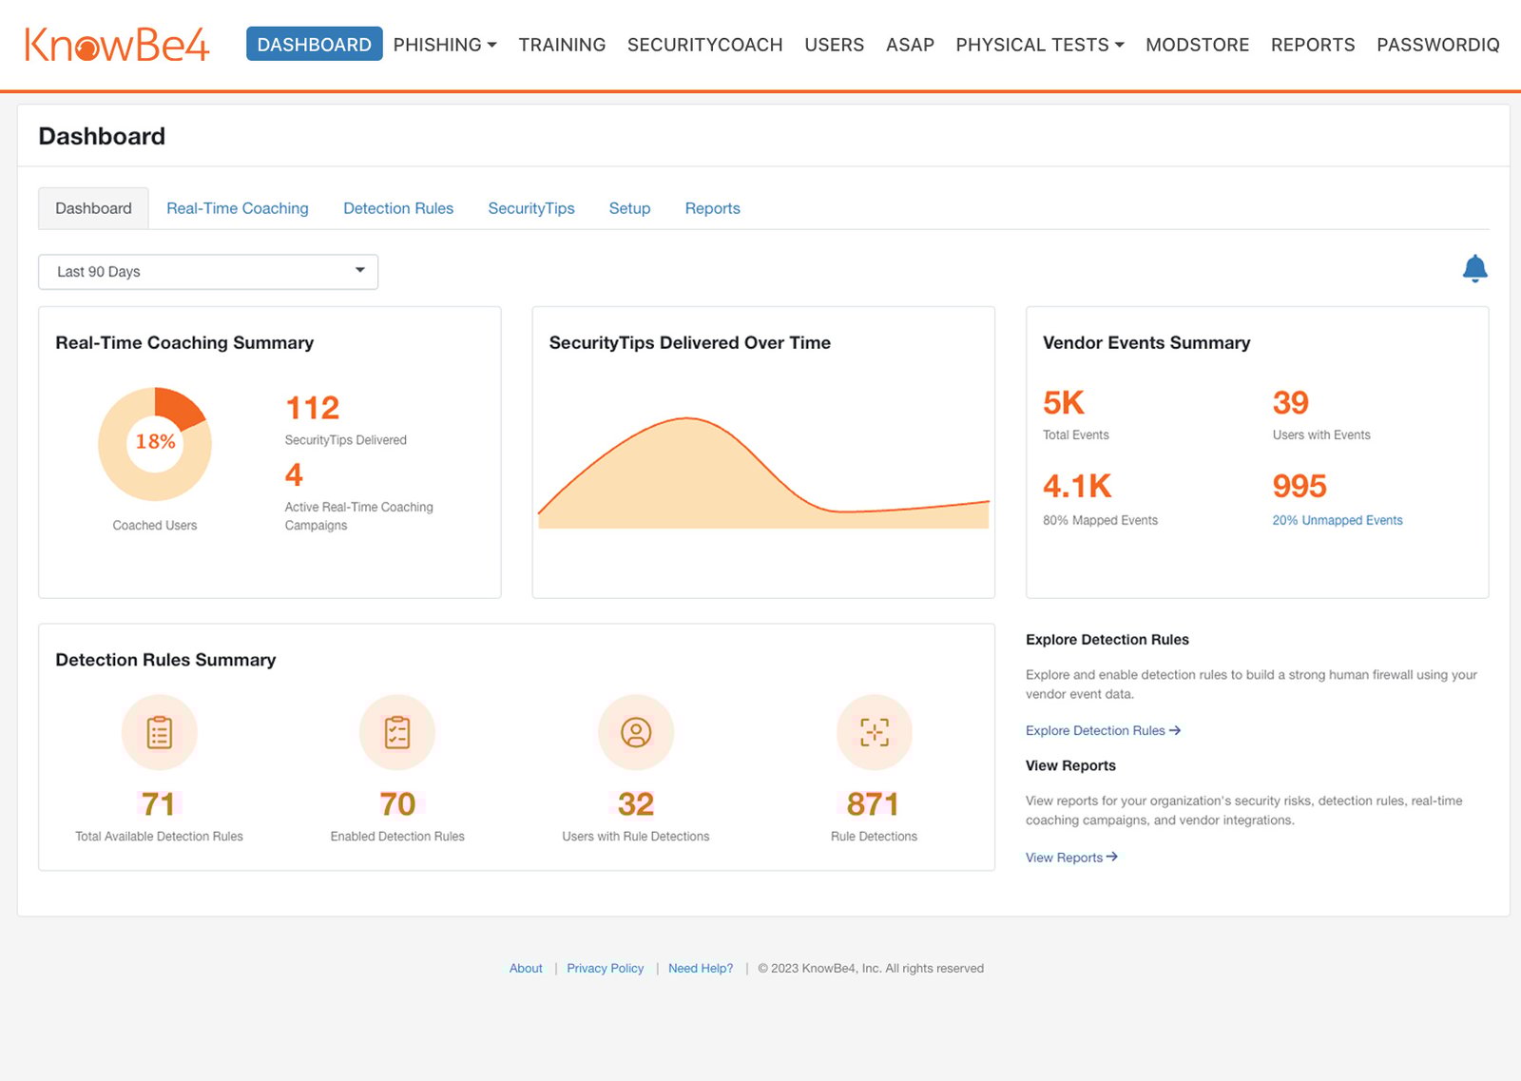Click the clipboard icon above Total Available Detection Rules
Image resolution: width=1521 pixels, height=1081 pixels.
click(159, 732)
